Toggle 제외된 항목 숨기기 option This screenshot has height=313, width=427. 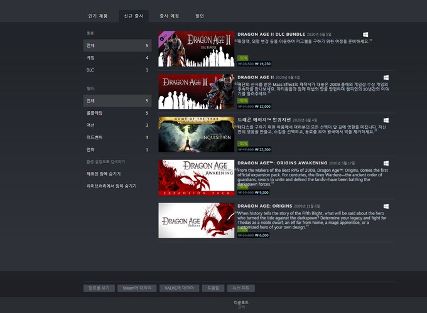[104, 174]
